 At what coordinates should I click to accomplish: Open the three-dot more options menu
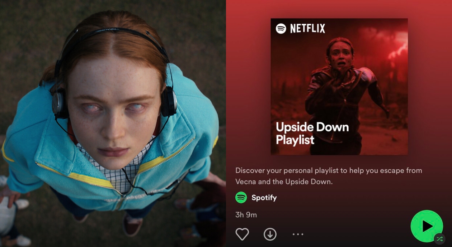[x=298, y=234]
